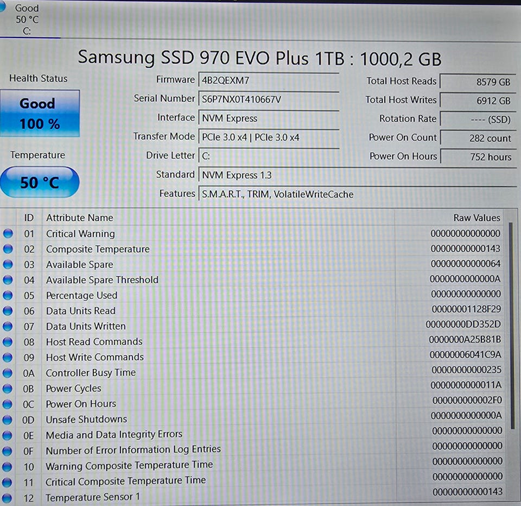Click the status icon for Data Units Written

coord(8,326)
